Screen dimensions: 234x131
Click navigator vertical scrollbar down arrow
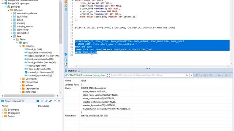click(60, 92)
